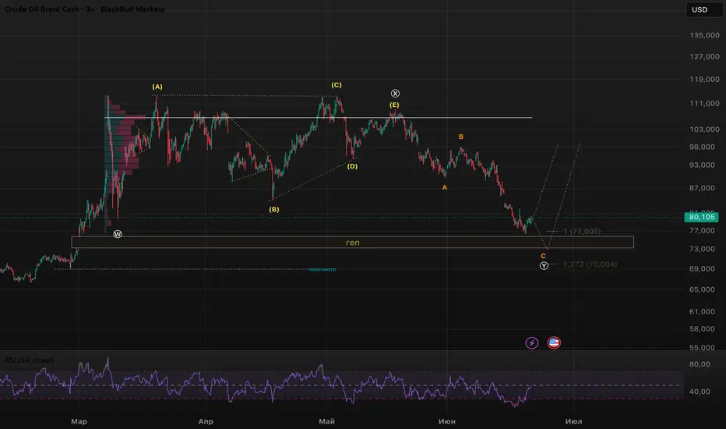The height and width of the screenshot is (429, 726).
Task: Select the yellow (B) wave label
Action: 274,210
